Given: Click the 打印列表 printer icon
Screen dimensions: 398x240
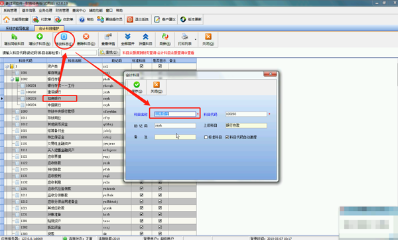Looking at the screenshot, I should point(184,36).
